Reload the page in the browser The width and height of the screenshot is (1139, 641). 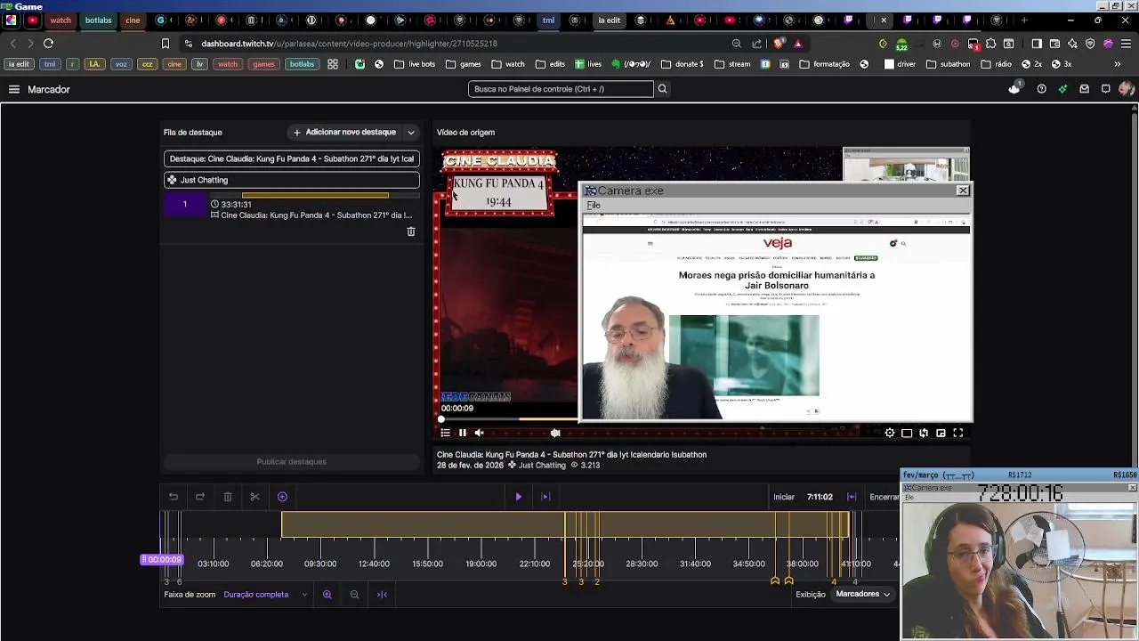[48, 43]
